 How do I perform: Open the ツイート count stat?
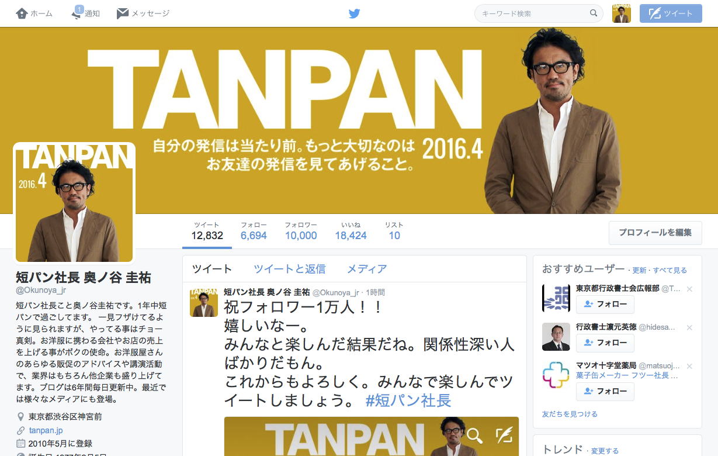tap(206, 230)
